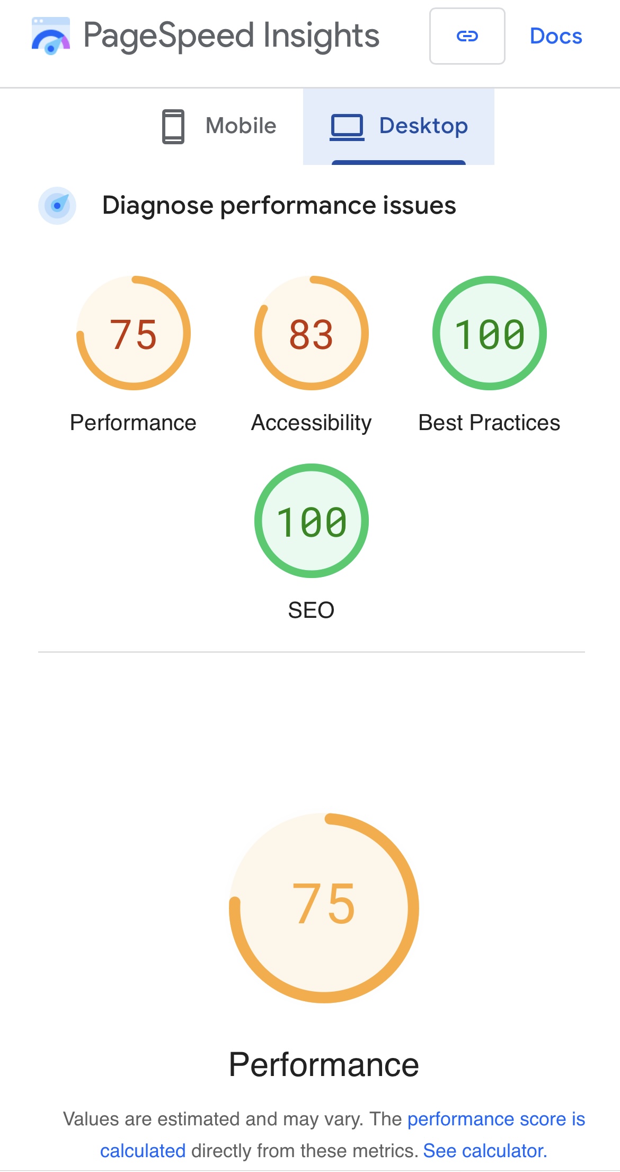The width and height of the screenshot is (620, 1172).
Task: Open the Docs link
Action: (x=556, y=36)
